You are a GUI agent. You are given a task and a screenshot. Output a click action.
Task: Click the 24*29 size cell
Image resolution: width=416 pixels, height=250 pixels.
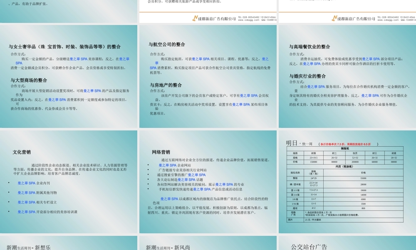(x=314, y=178)
